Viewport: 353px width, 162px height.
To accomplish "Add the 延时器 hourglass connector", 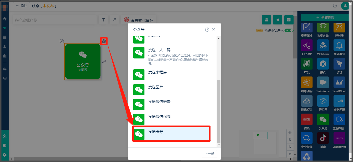I will coord(339,28).
